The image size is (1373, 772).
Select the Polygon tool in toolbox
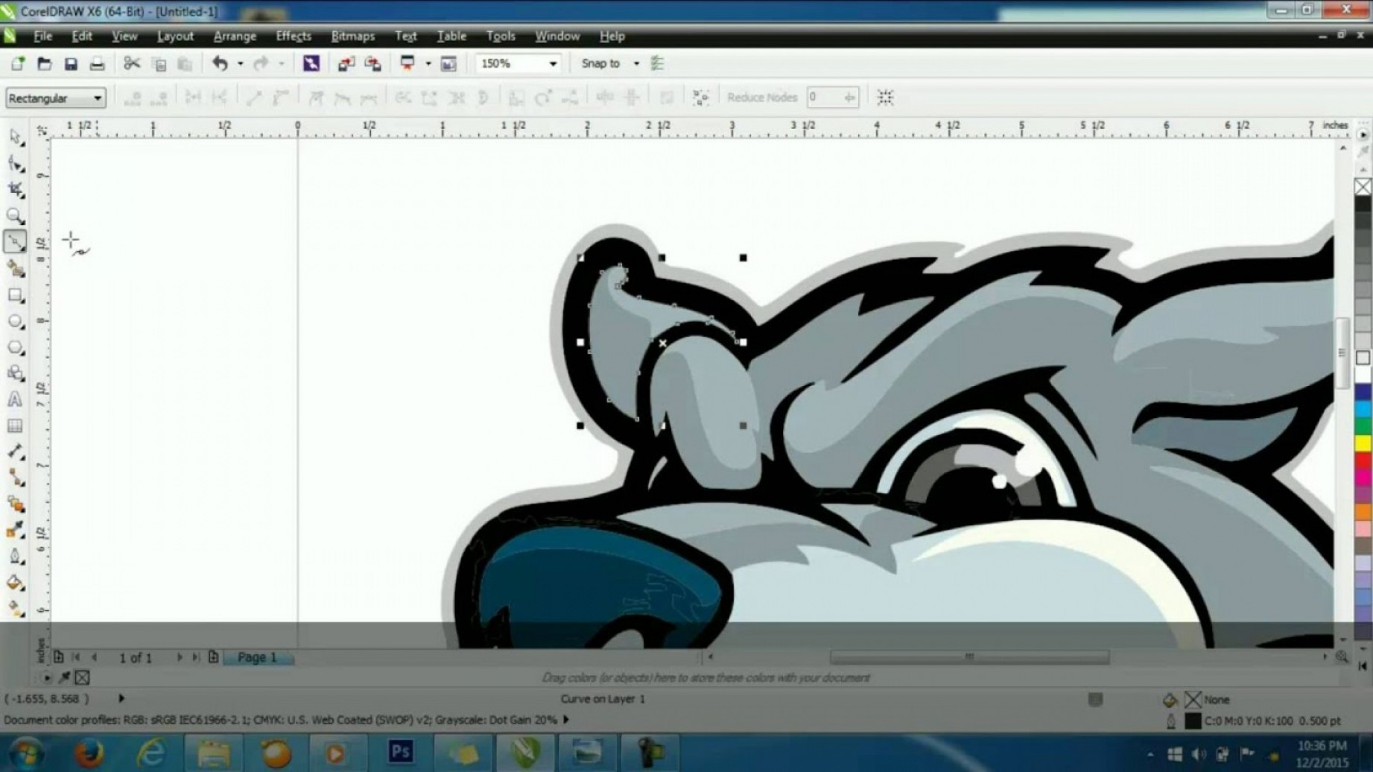pyautogui.click(x=16, y=347)
